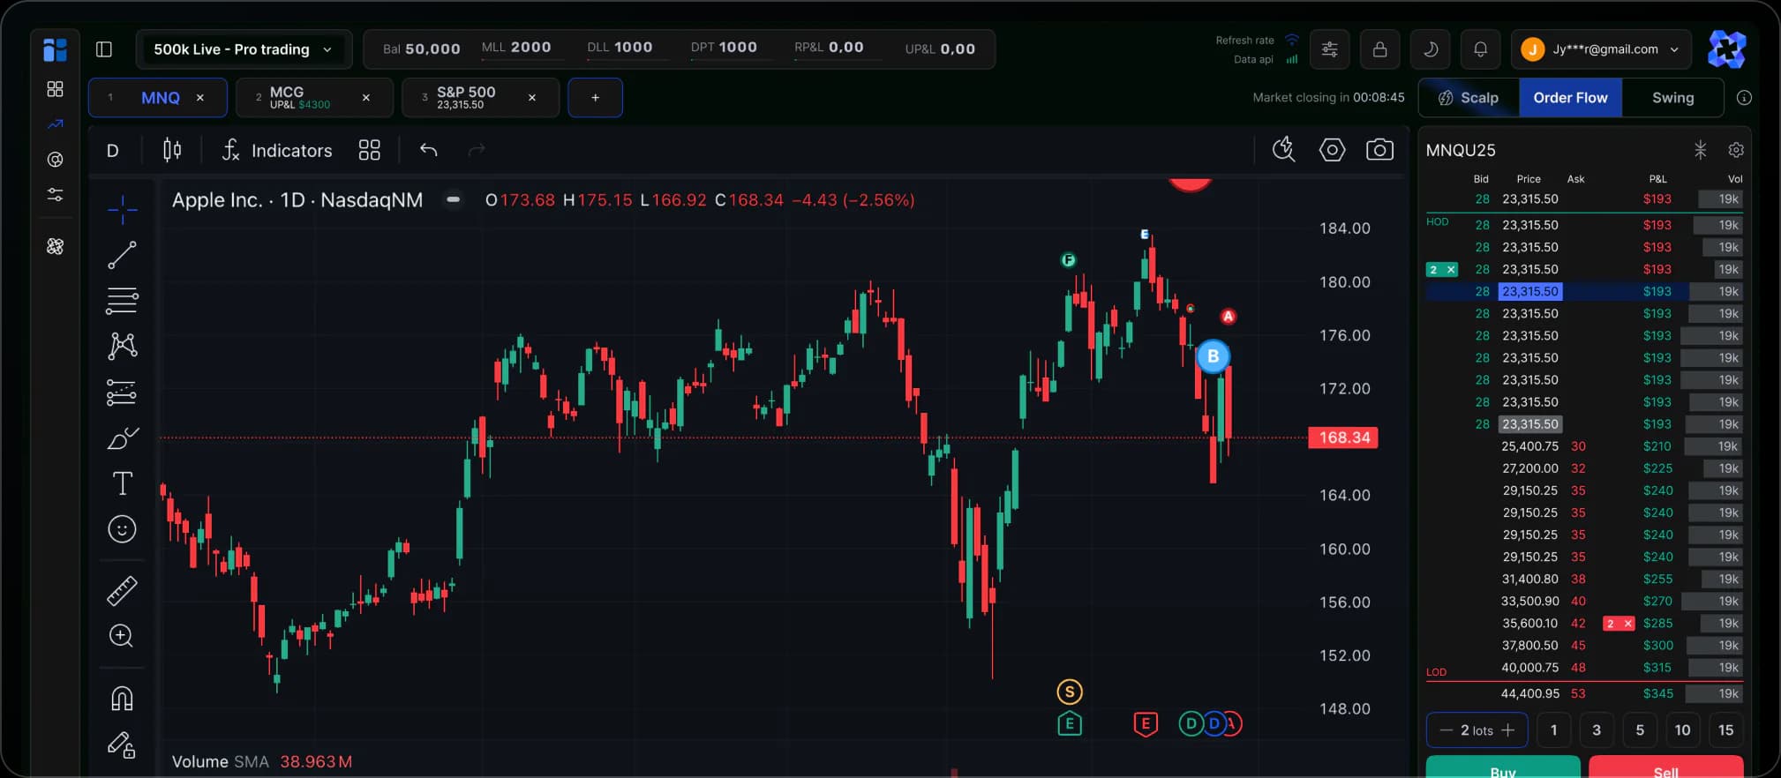
Task: Activate the magnet snap tool
Action: click(122, 699)
